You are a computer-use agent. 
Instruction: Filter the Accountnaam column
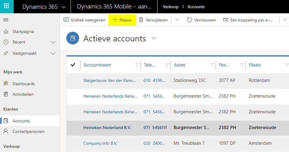137,65
